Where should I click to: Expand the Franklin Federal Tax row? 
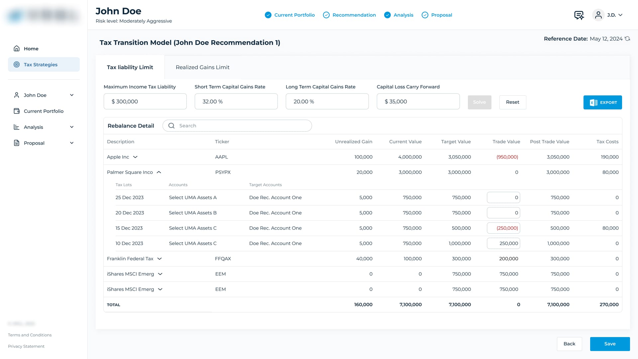click(159, 259)
